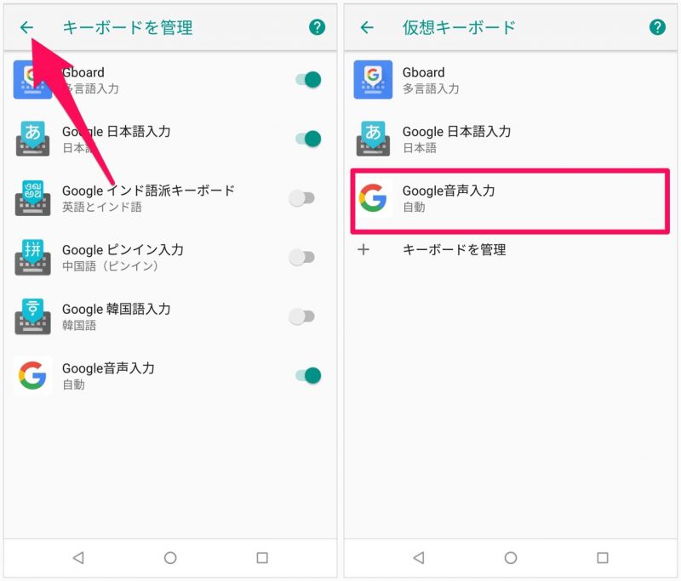Click Google 日本語入力 icon in manage list
The height and width of the screenshot is (581, 681).
point(32,139)
